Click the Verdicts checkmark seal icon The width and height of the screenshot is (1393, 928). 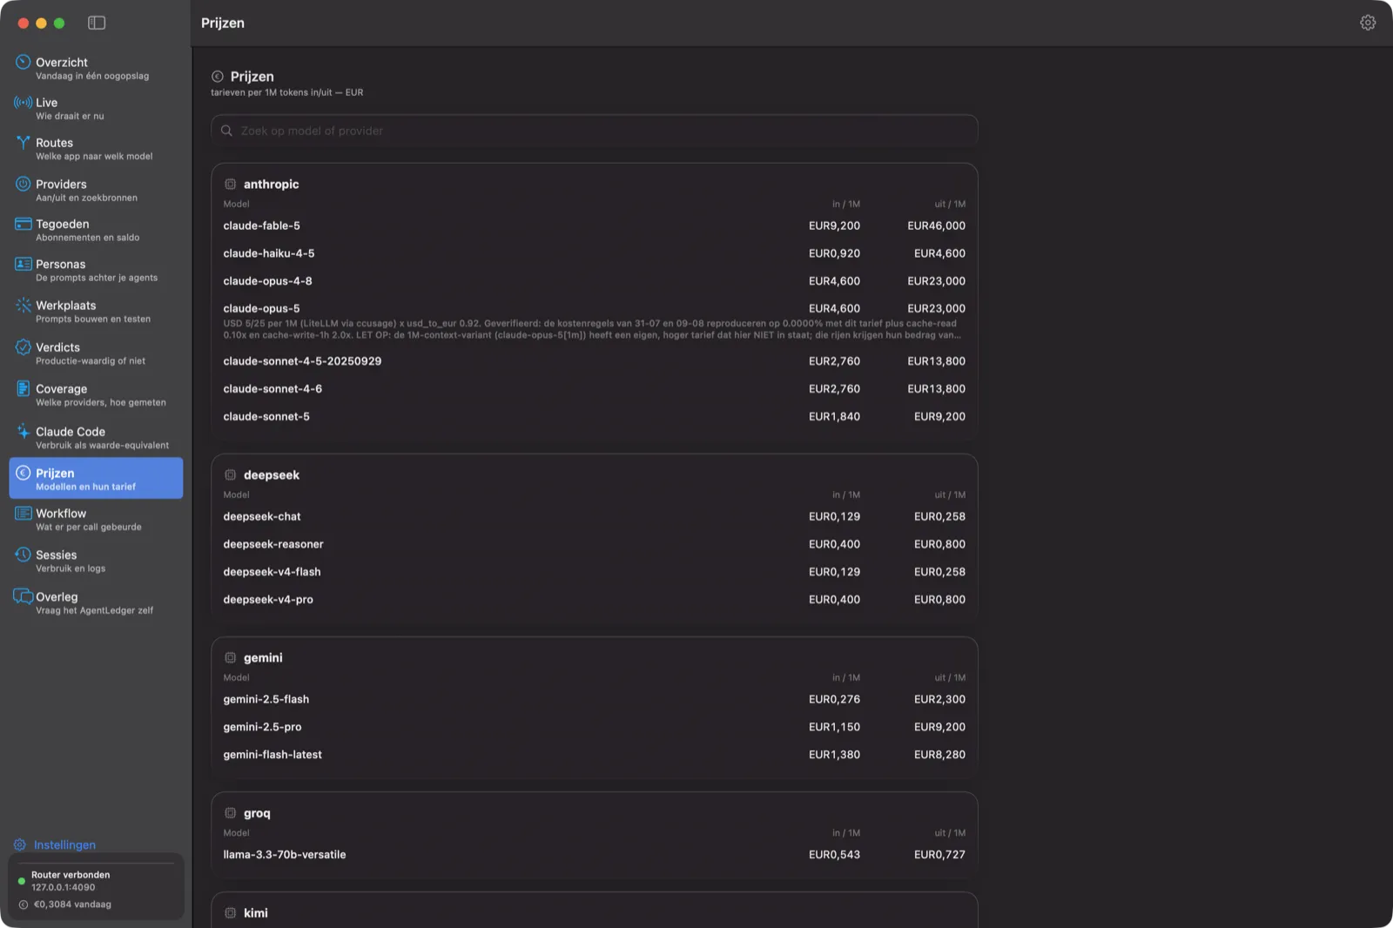point(23,346)
